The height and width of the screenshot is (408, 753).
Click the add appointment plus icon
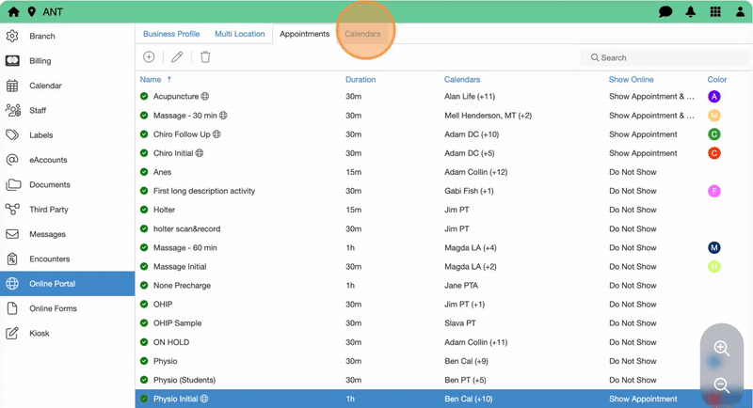(149, 57)
